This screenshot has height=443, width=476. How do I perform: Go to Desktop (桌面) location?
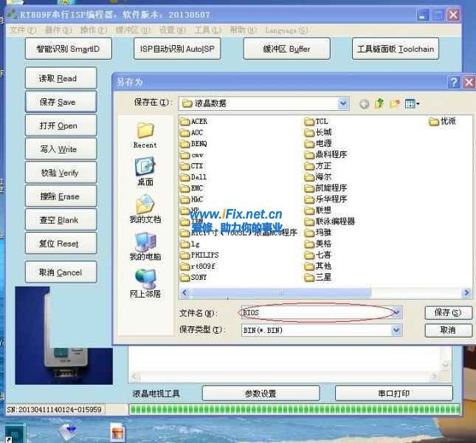tap(145, 172)
